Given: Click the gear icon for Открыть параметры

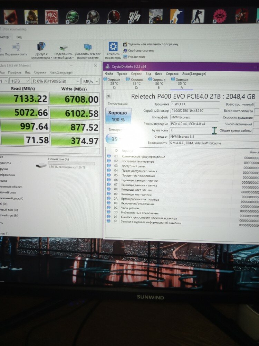Looking at the screenshot, I should pyautogui.click(x=113, y=47).
